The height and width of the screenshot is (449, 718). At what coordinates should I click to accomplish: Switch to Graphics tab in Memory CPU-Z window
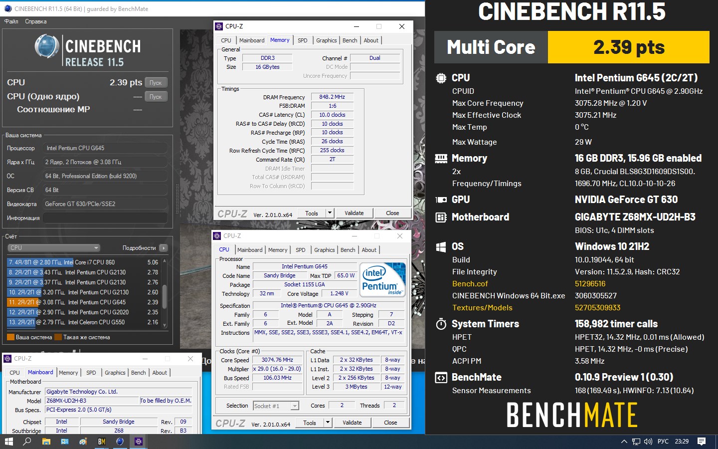[x=327, y=40]
